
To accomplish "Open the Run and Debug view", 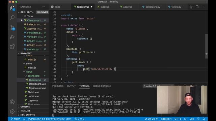I will [x=12, y=37].
